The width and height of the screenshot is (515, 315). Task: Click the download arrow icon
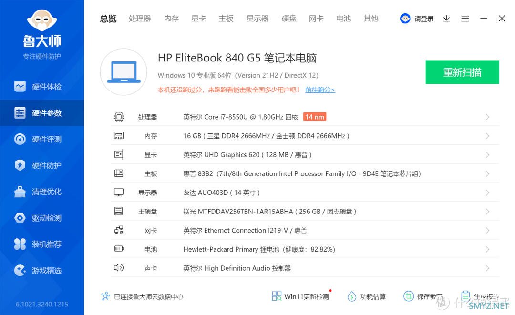447,19
